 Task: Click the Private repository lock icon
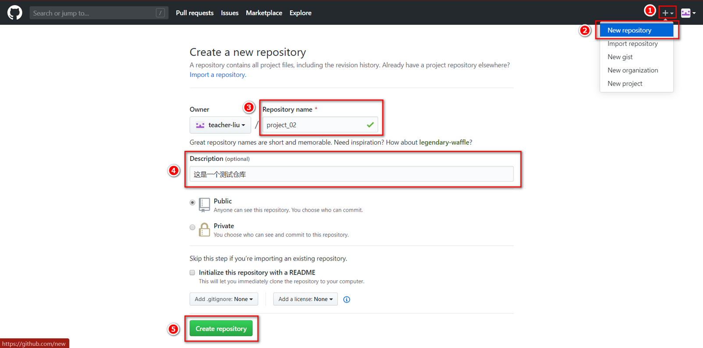204,230
